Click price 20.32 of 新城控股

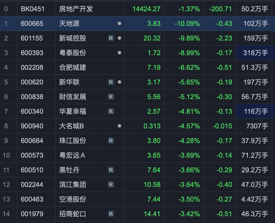point(152,38)
